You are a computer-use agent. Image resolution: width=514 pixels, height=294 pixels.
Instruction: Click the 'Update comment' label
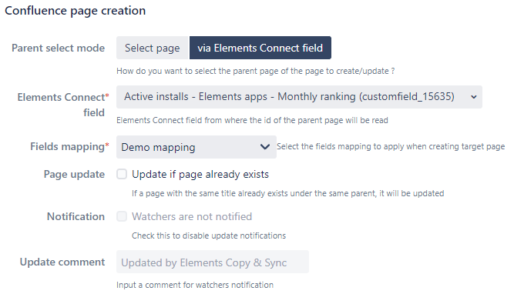pyautogui.click(x=62, y=262)
